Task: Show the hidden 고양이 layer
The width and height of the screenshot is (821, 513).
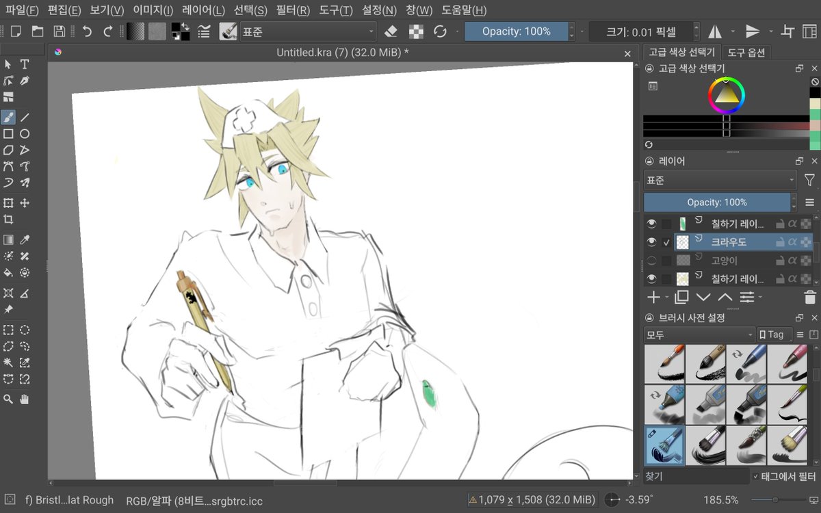Action: point(651,260)
